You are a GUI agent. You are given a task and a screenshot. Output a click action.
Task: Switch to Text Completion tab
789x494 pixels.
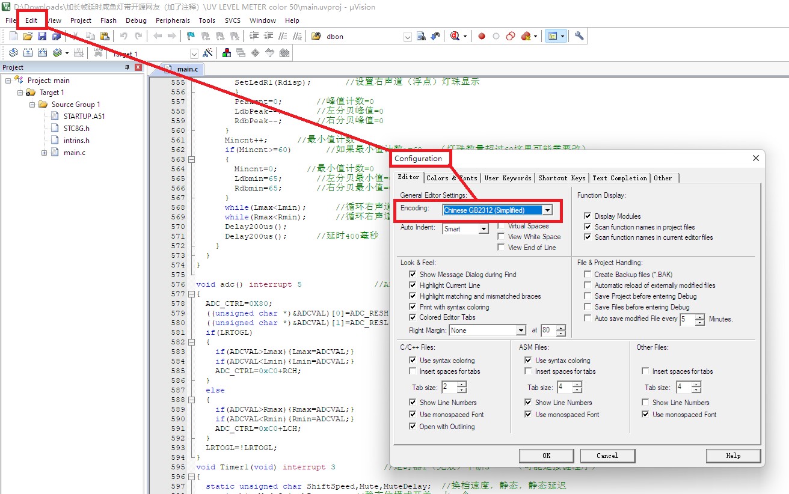[619, 178]
